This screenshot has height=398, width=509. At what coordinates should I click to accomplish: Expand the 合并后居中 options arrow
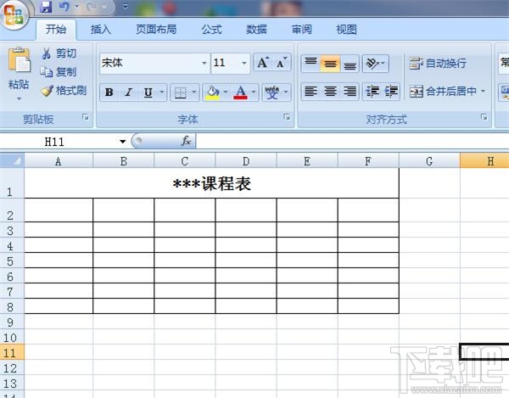[x=483, y=92]
